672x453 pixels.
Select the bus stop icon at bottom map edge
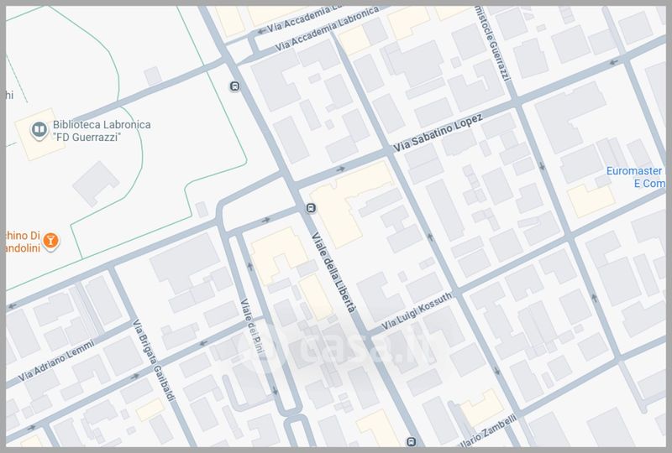click(411, 442)
